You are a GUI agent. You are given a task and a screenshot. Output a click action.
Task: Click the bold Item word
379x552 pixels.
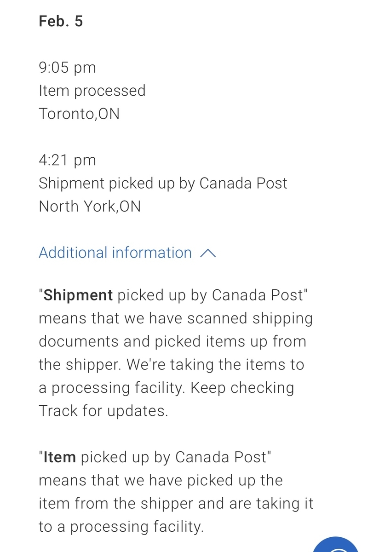pyautogui.click(x=60, y=457)
